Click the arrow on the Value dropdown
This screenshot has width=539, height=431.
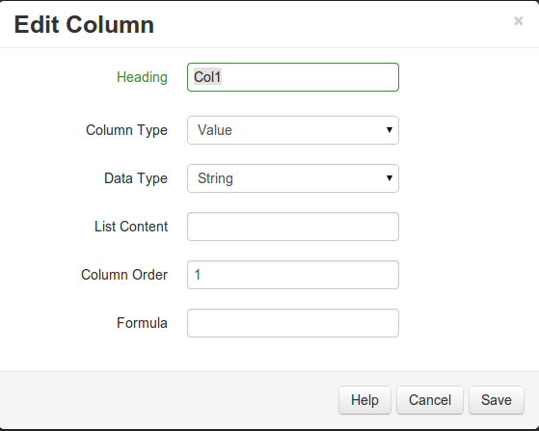[390, 130]
